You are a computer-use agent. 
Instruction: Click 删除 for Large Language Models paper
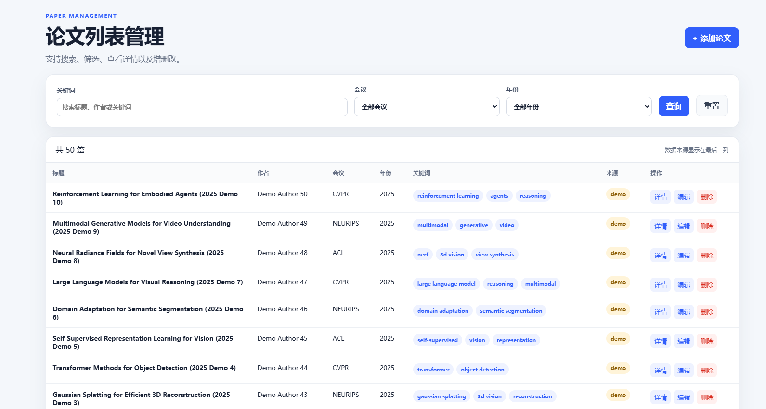coord(707,284)
